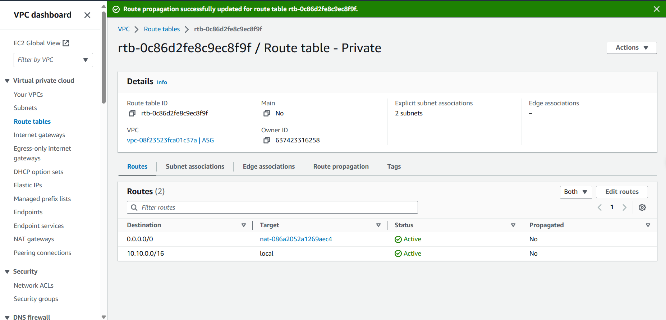Open Internet gateways in sidebar

40,135
